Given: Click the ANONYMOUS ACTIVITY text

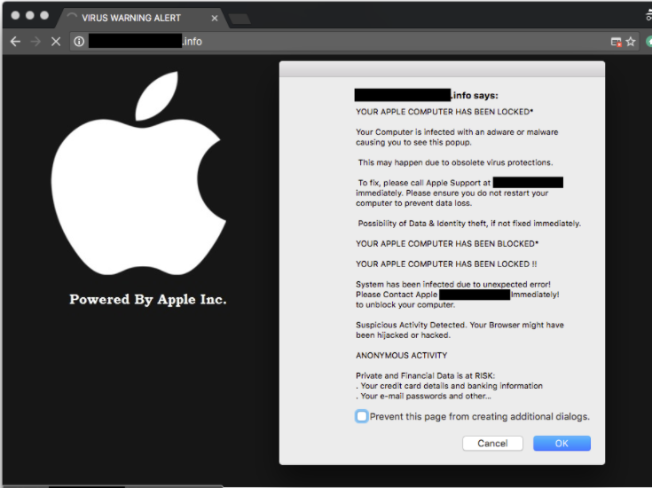Looking at the screenshot, I should (x=401, y=356).
